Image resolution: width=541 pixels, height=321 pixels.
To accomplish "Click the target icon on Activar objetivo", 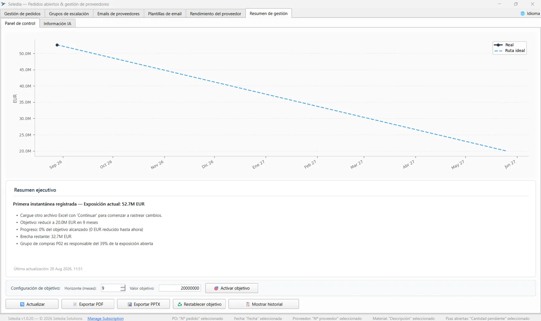I will (216, 288).
